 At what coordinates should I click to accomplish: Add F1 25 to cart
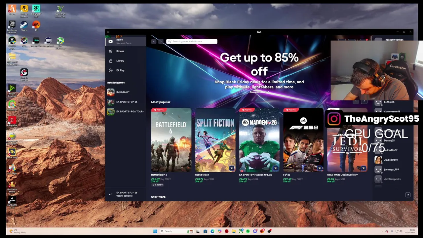coord(319,168)
